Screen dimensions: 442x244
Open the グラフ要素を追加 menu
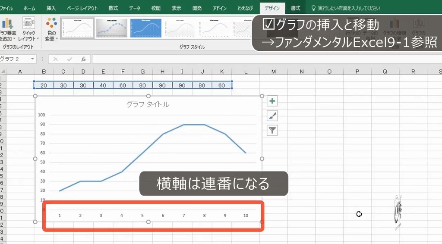(x=8, y=29)
